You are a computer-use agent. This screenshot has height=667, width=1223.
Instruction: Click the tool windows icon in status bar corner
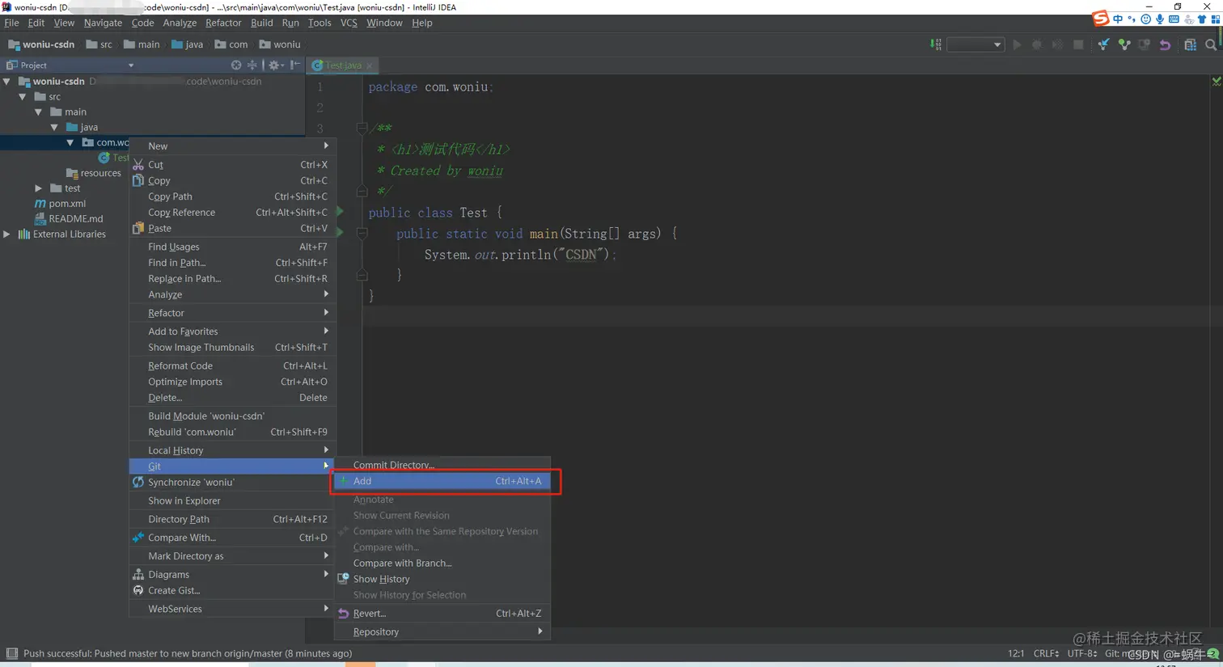click(11, 654)
